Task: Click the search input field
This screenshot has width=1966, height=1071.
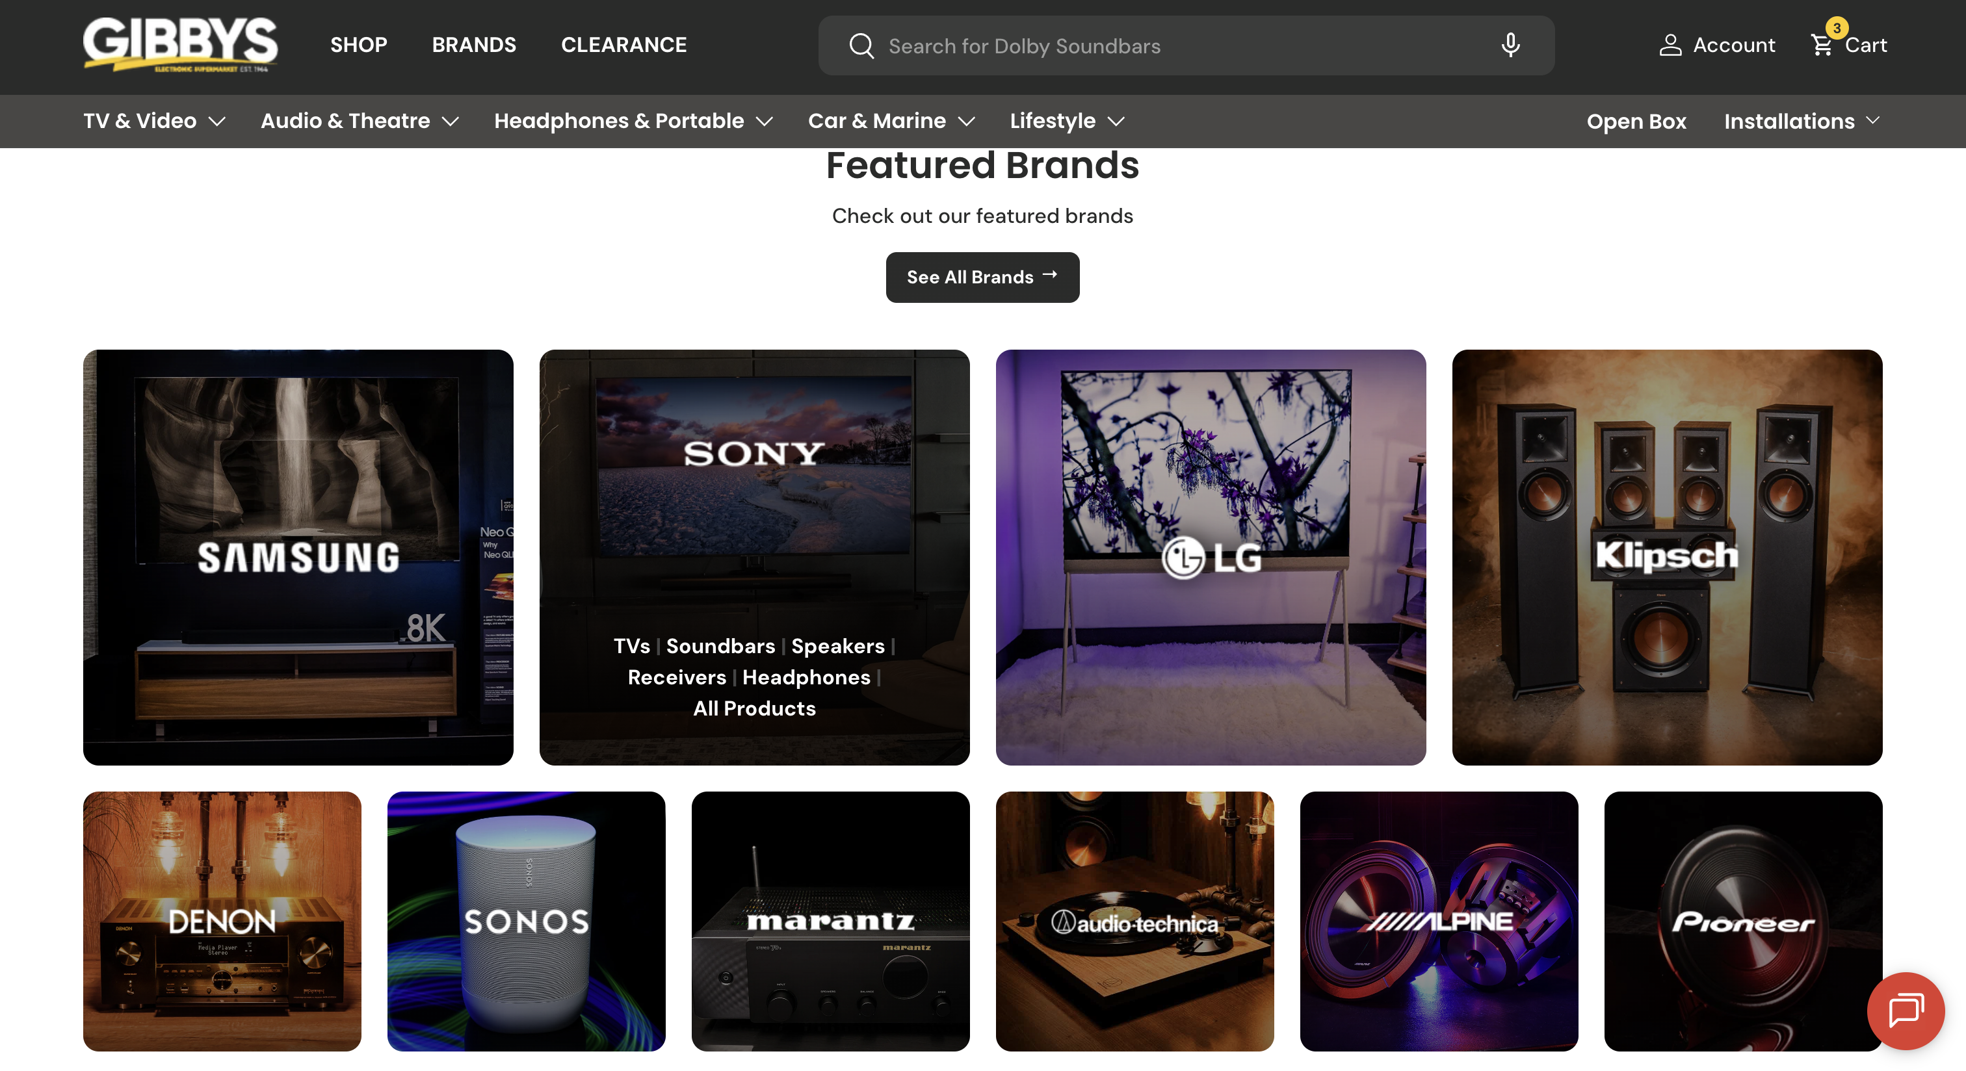Action: tap(1186, 45)
